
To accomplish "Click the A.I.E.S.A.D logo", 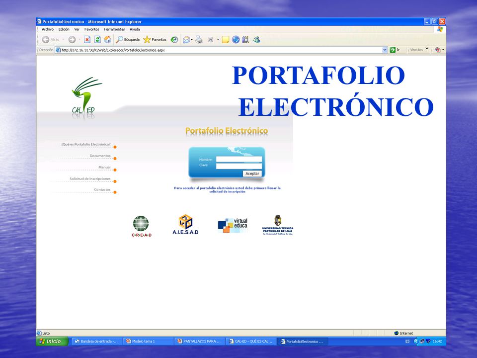I will [x=185, y=224].
